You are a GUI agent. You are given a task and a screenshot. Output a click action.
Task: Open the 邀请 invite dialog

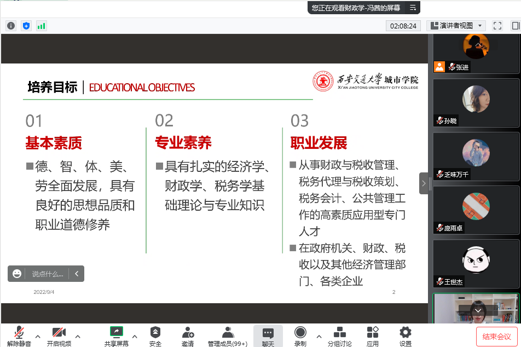tap(188, 336)
